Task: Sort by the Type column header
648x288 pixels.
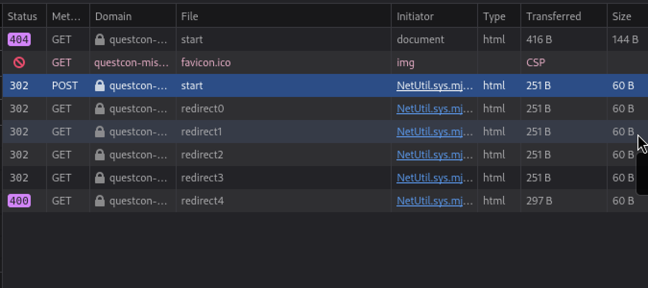Action: coord(494,16)
